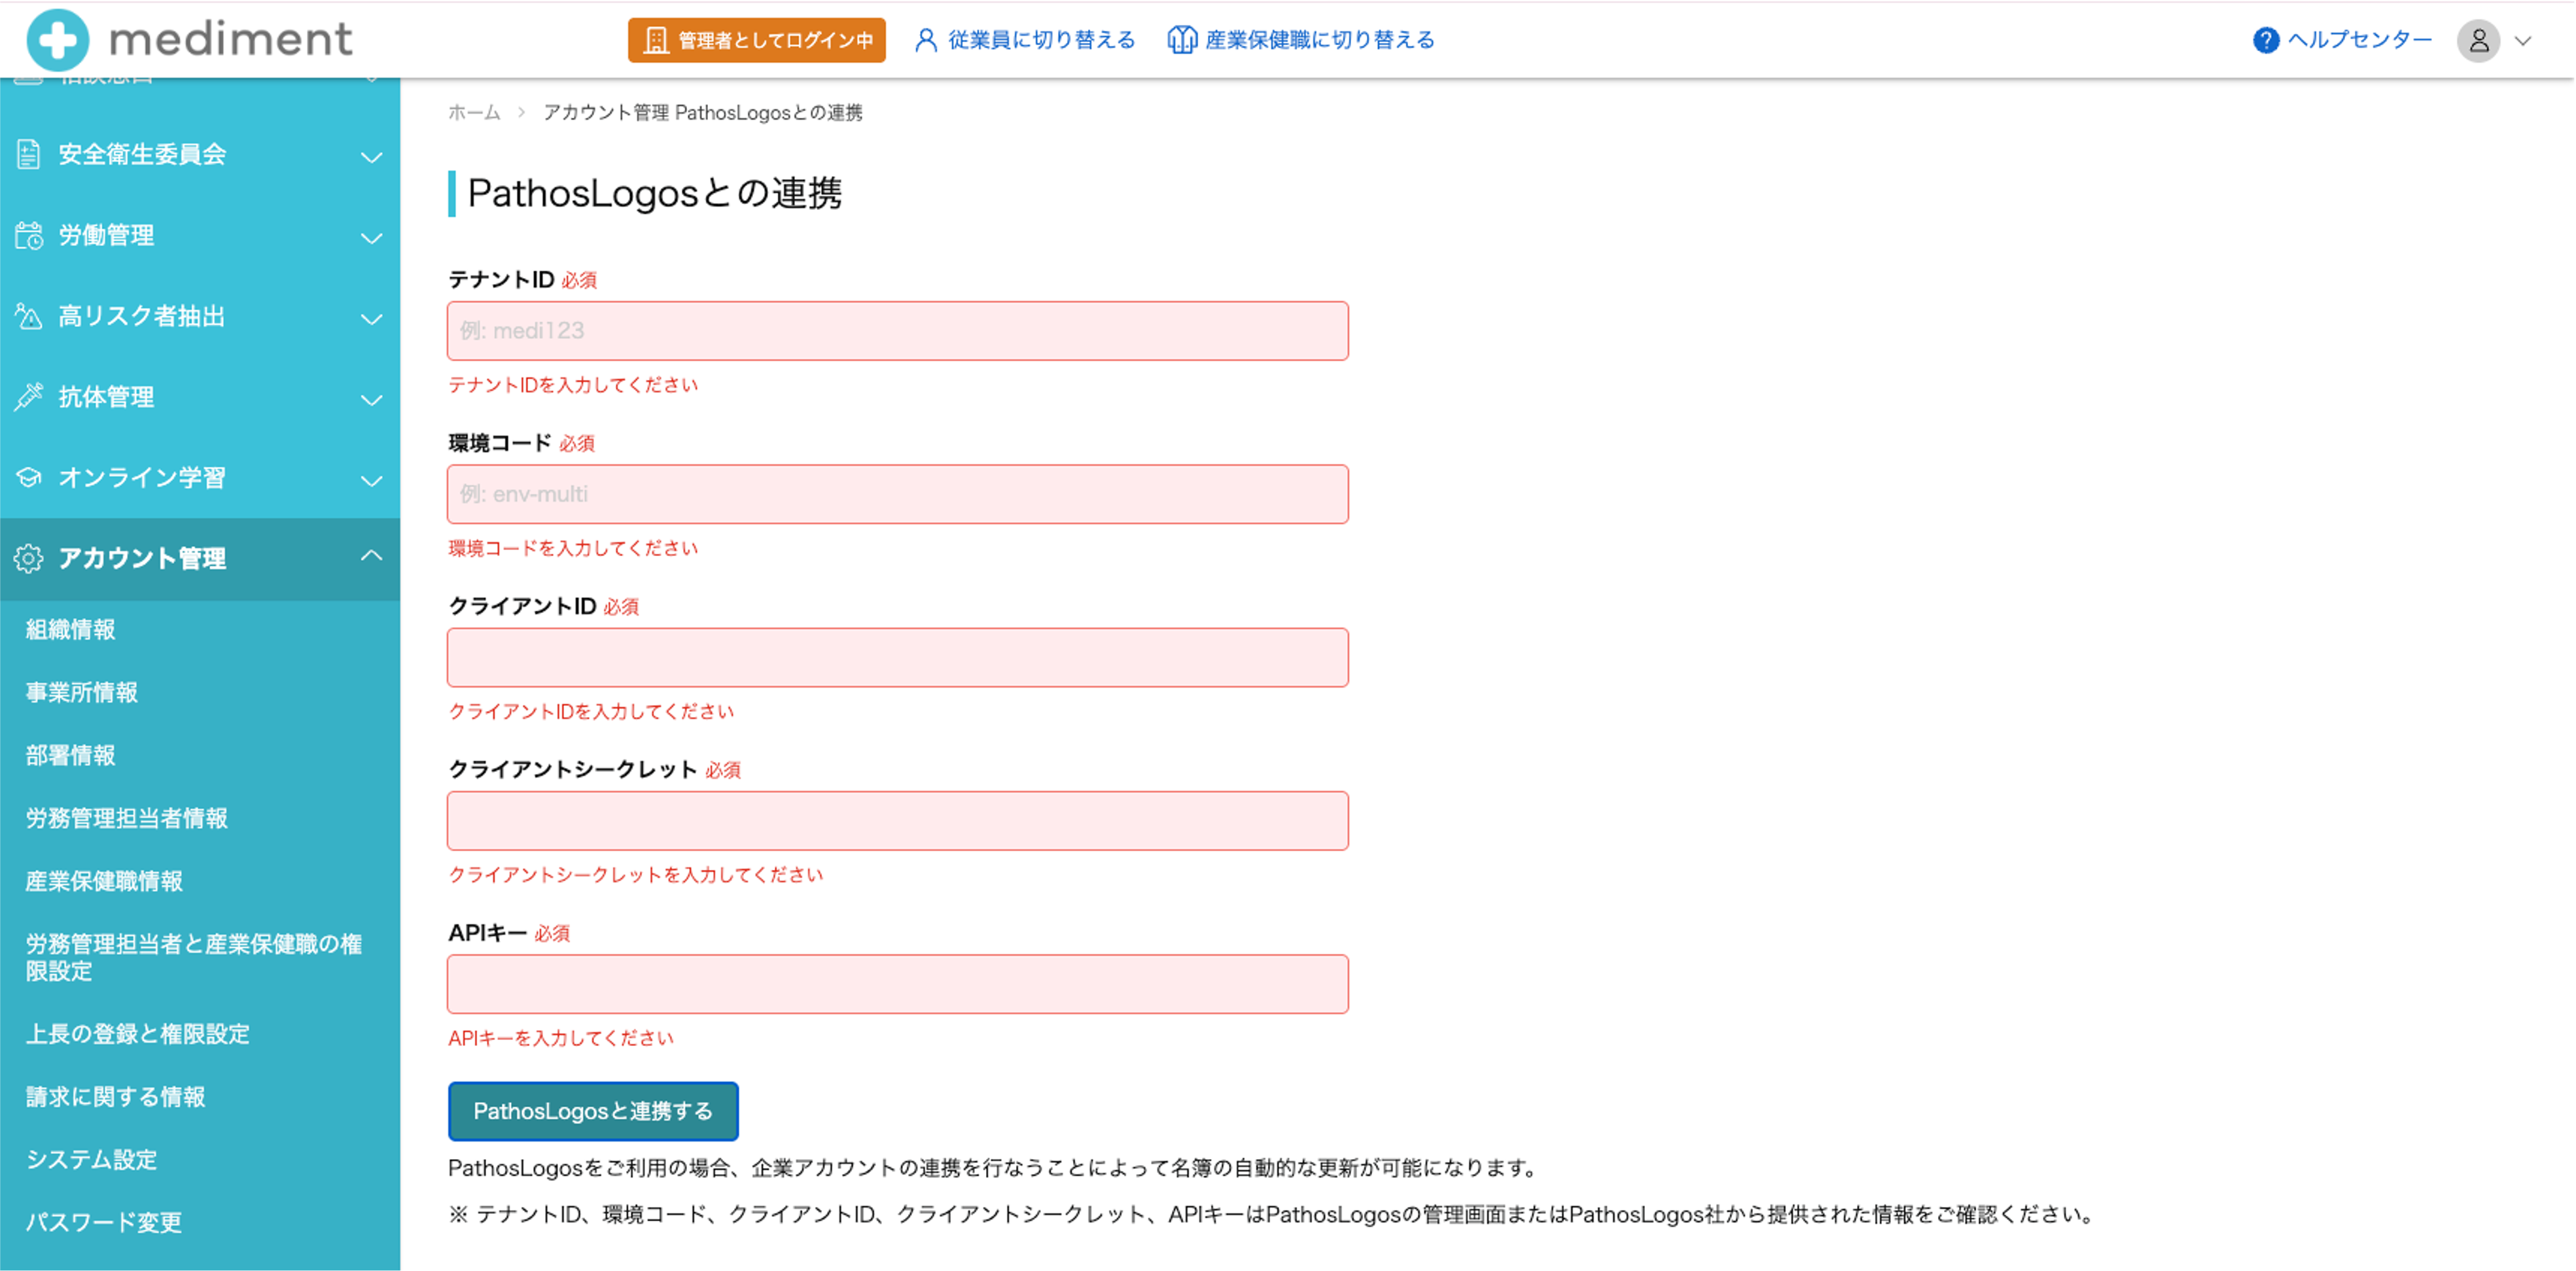Open the 組織情報 submenu item
Viewport: 2576px width, 1271px height.
(70, 629)
